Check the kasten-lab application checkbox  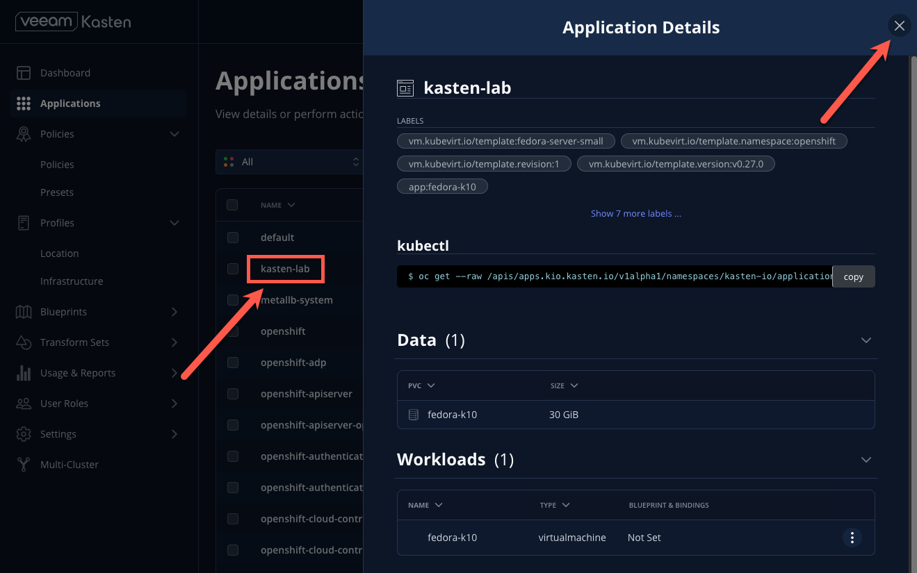(233, 269)
